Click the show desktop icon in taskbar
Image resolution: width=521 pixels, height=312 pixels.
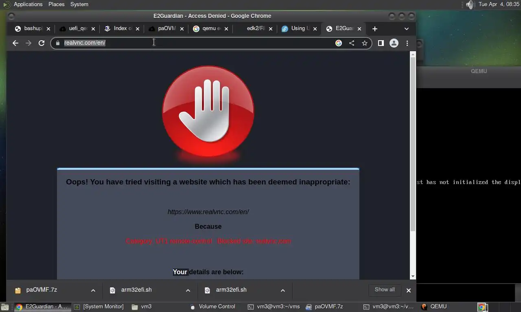[4, 307]
